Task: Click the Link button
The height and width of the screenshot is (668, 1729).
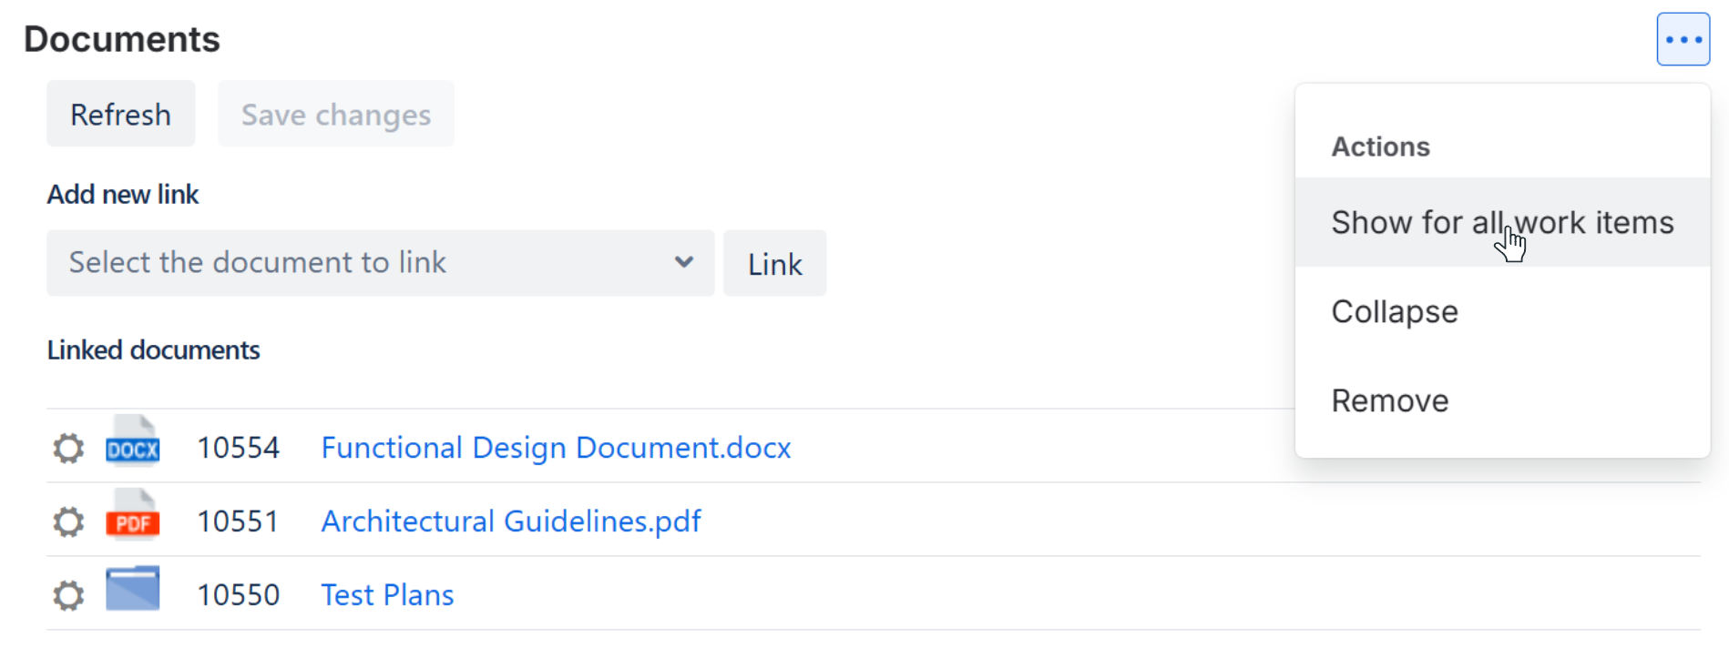Action: [774, 264]
